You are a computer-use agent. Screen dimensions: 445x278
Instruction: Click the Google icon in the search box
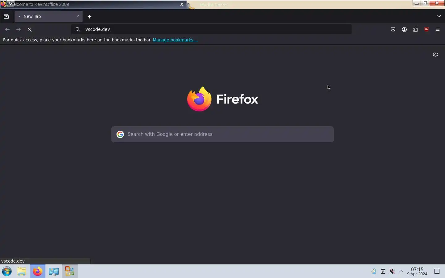click(x=120, y=134)
